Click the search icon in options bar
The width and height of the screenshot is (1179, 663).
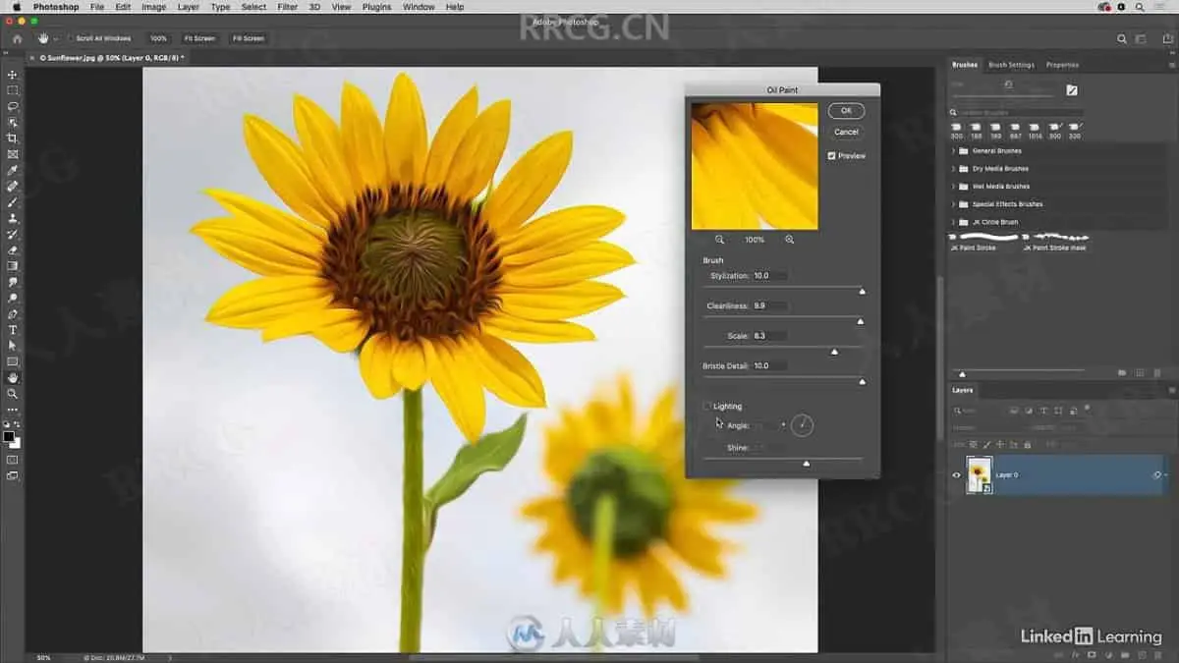(x=1122, y=38)
